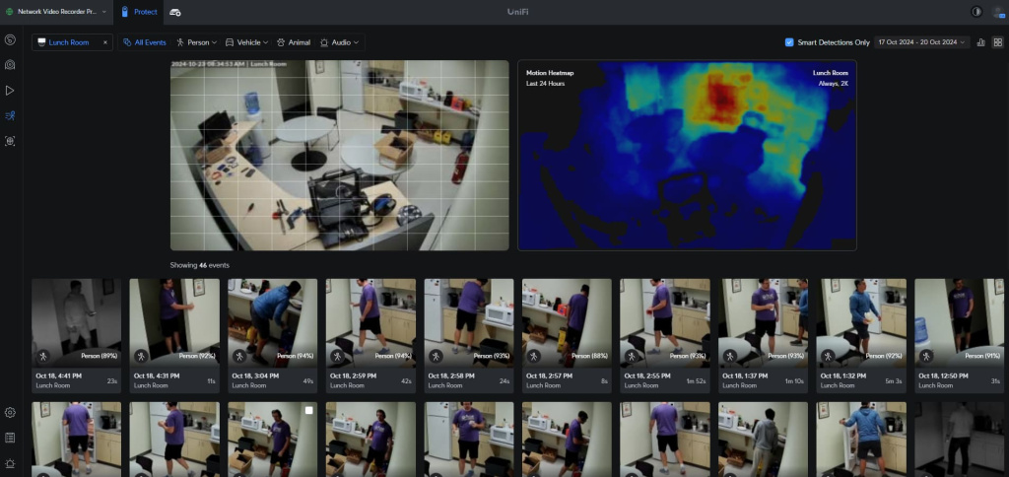Click the face recognition icon in the sidebar
This screenshot has width=1009, height=477.
[x=10, y=141]
